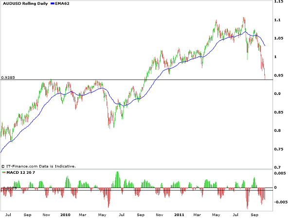Click the first Jul date axis label
This screenshot has height=219, width=292.
tap(8, 215)
